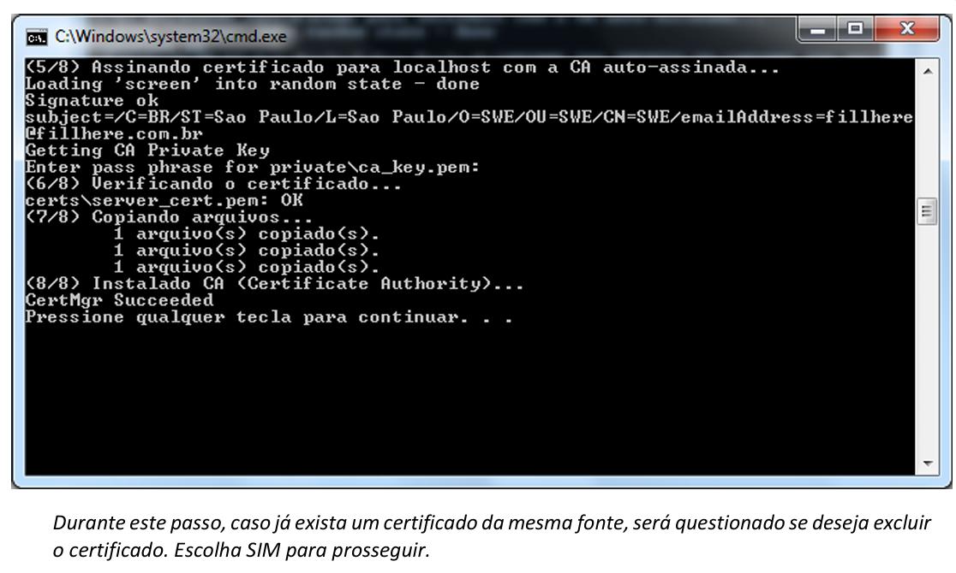Open the cmd.exe system menu icon
The image size is (956, 573).
coord(36,37)
